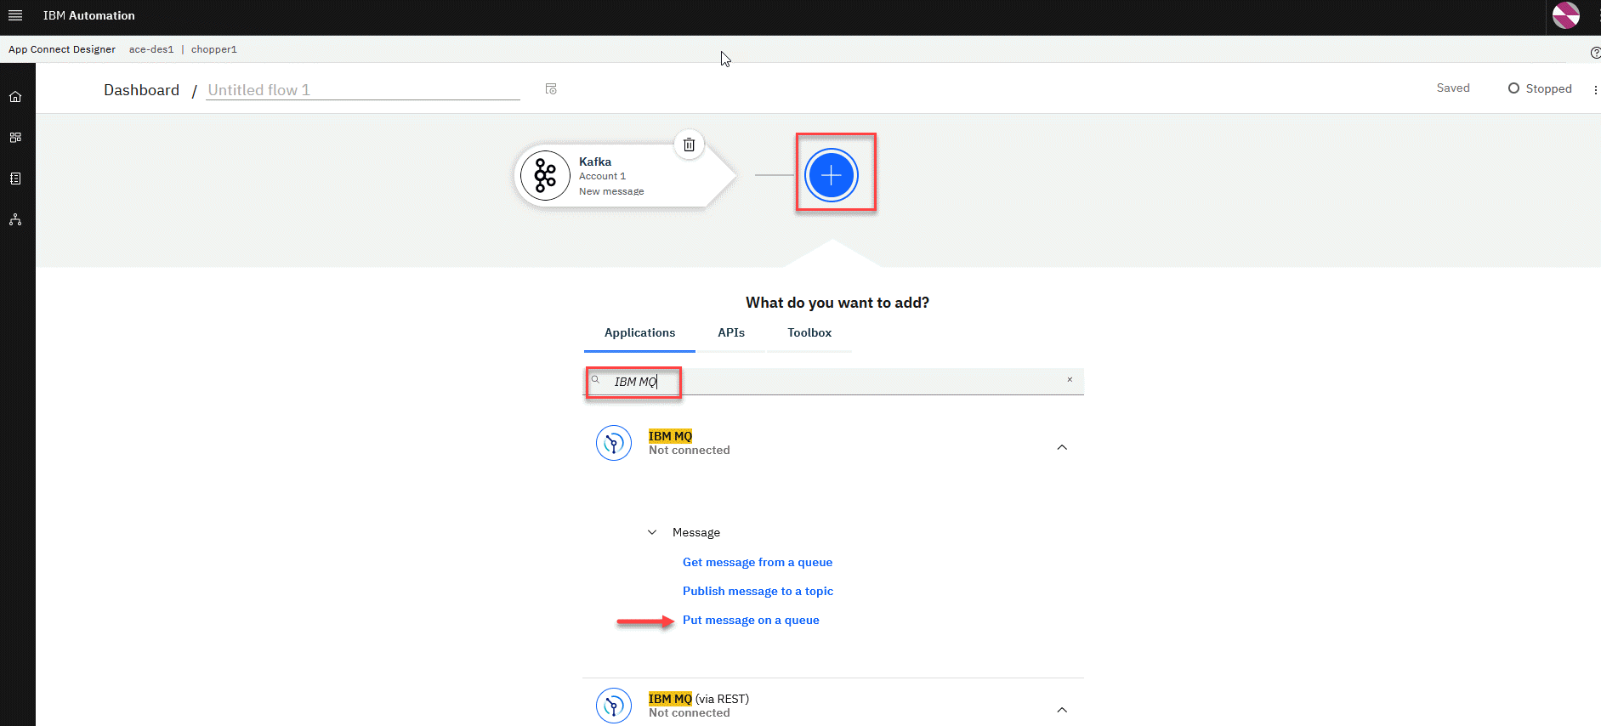Click the user profile avatar
The width and height of the screenshot is (1601, 726).
[x=1565, y=15]
